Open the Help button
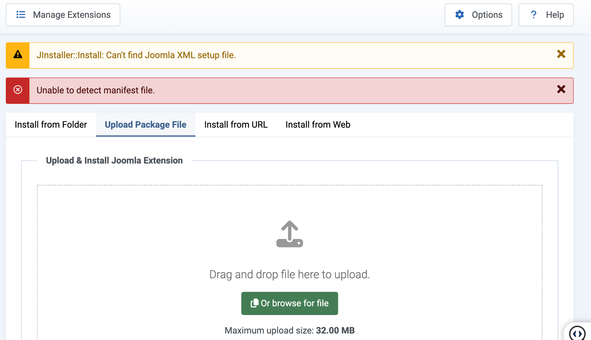 pos(546,15)
